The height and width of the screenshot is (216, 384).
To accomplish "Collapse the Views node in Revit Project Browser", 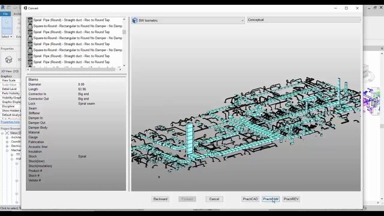I will click(x=2, y=133).
